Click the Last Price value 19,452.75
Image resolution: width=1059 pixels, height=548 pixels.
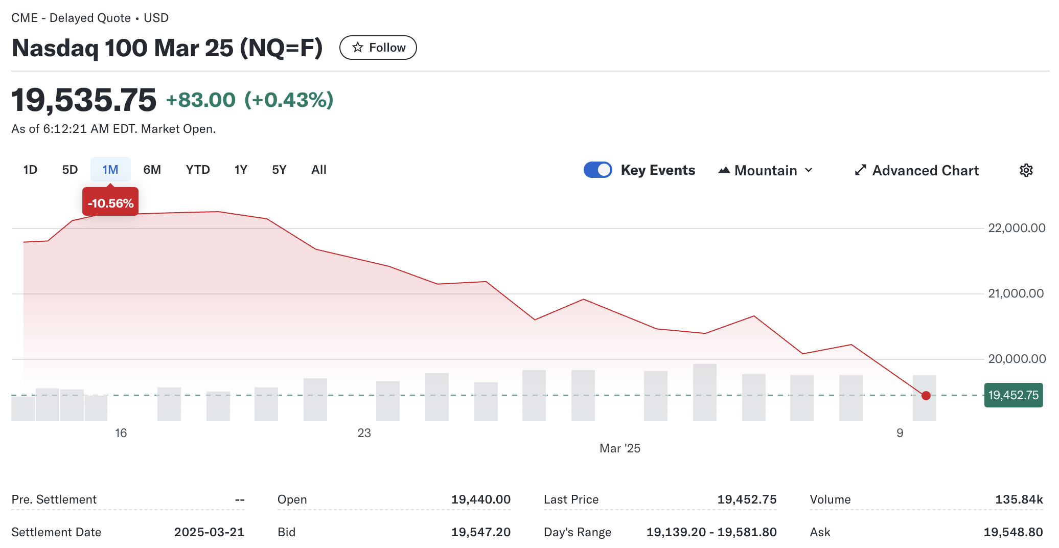click(747, 499)
